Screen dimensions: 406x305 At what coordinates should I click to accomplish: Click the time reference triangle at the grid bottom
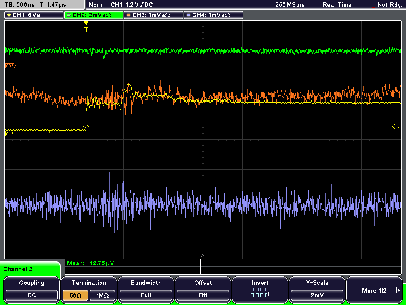pyautogui.click(x=203, y=256)
